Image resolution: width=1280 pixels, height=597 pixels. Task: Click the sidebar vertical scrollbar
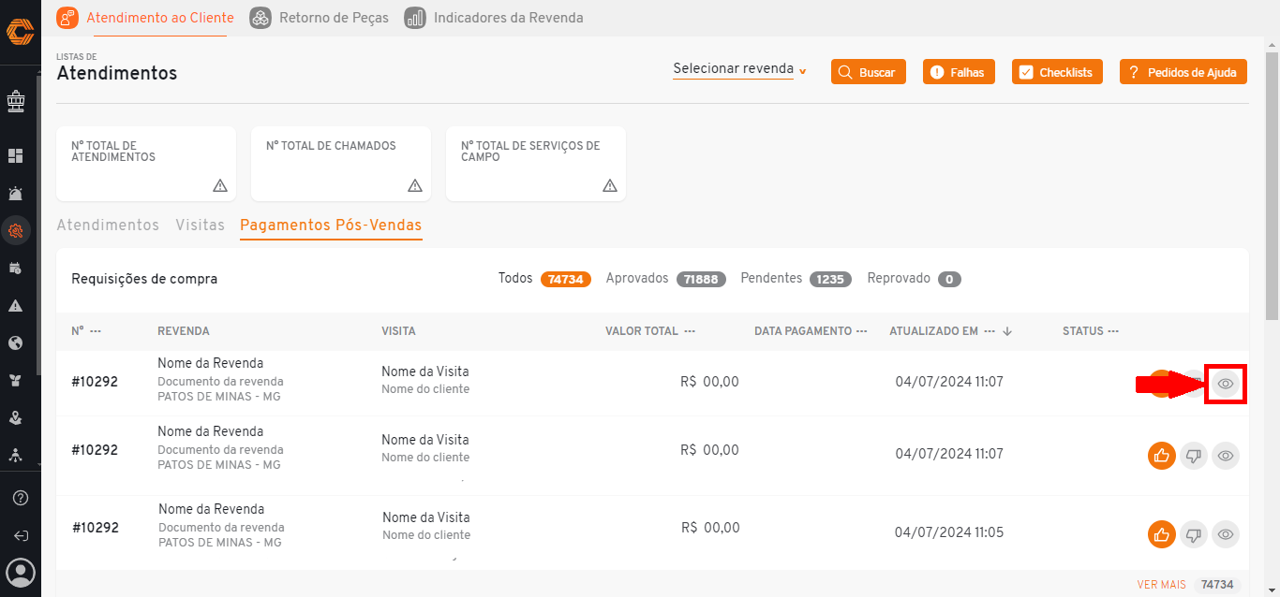38,225
